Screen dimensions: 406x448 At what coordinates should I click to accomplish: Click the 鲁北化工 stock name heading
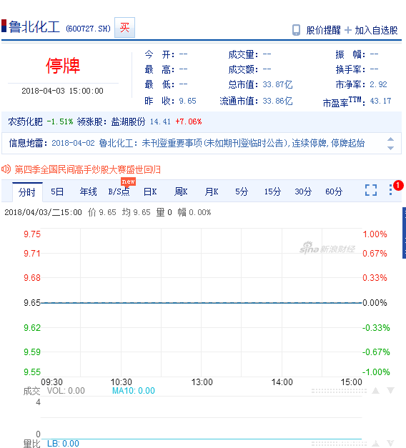34,27
